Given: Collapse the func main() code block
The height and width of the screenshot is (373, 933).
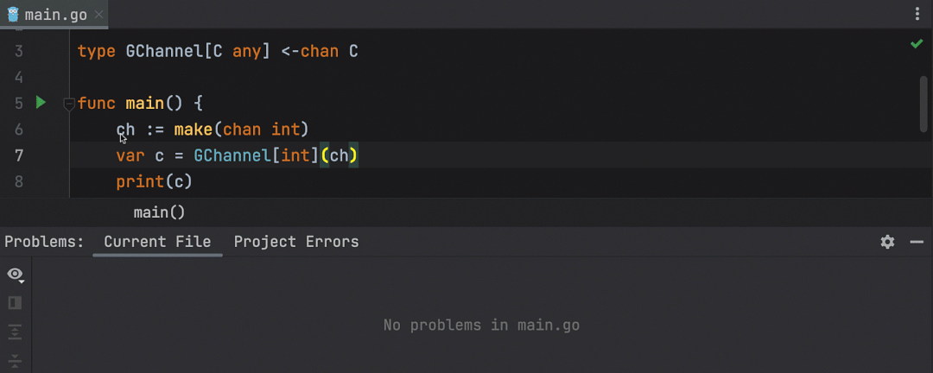Looking at the screenshot, I should coord(69,104).
